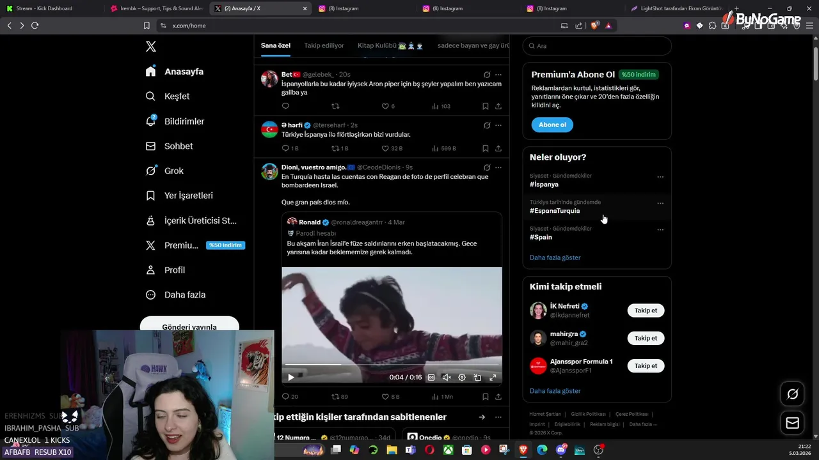Viewport: 819px width, 460px height.
Task: Play the embedded video
Action: (291, 378)
